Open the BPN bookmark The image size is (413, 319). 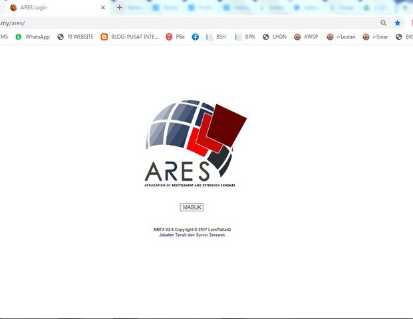pos(245,37)
